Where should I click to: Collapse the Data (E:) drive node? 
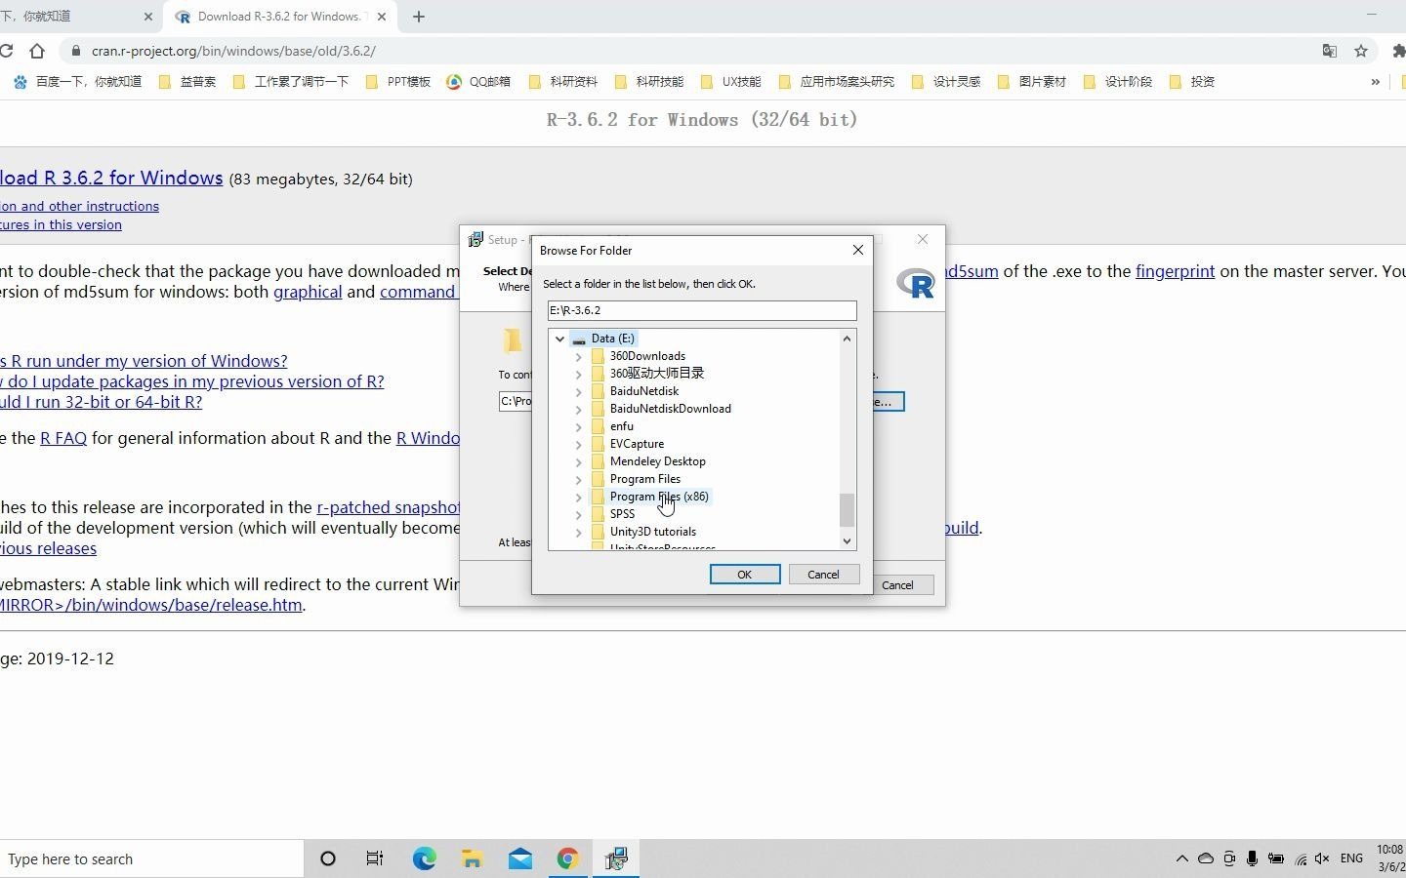559,339
